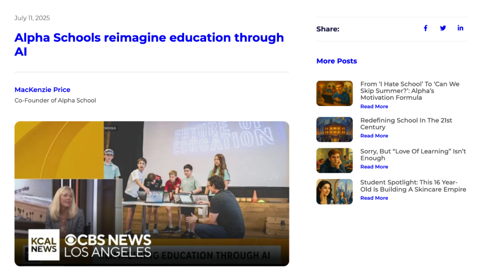This screenshot has height=273, width=485.
Task: Open MacKenzie Price author link
Action: pos(42,90)
